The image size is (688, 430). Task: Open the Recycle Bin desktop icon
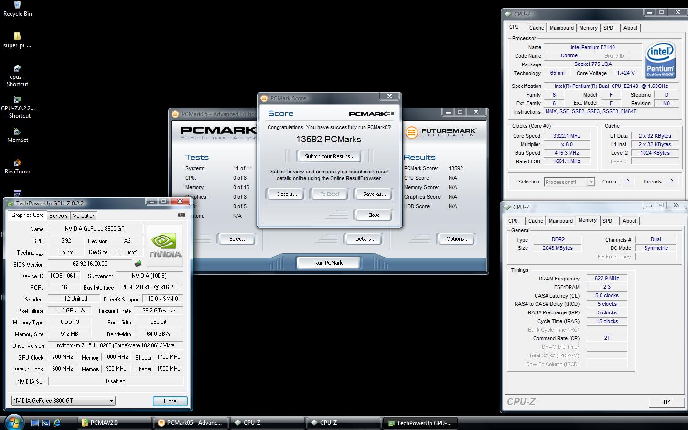(x=17, y=9)
